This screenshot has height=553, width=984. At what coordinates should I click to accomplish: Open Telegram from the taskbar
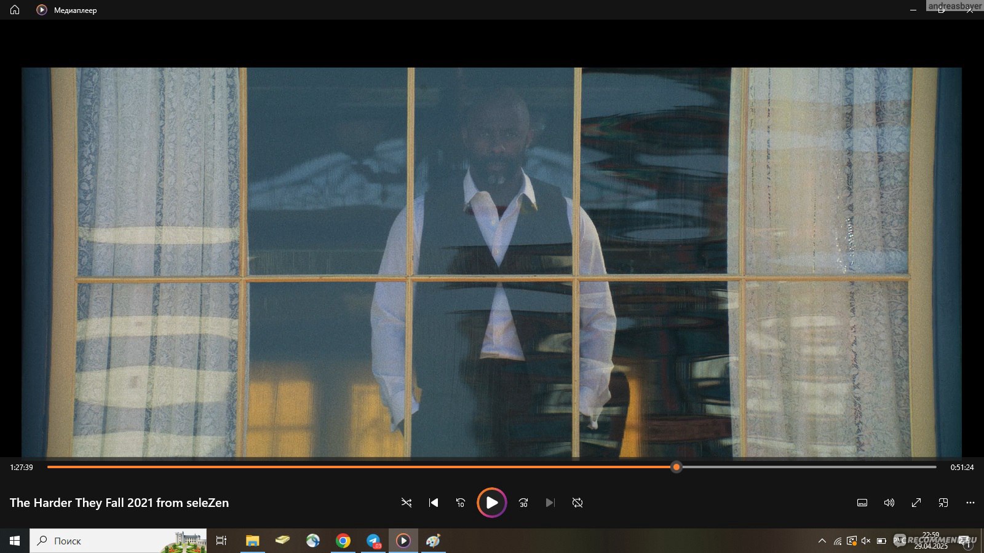point(373,541)
